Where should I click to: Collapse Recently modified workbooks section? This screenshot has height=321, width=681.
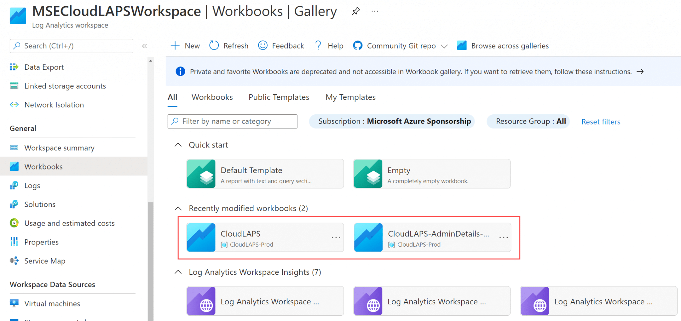coord(178,208)
